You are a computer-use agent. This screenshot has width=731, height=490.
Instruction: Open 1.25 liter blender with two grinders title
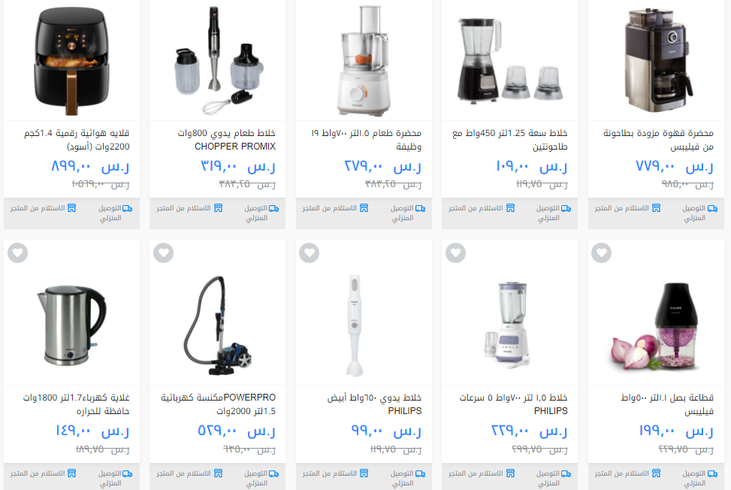(x=509, y=139)
